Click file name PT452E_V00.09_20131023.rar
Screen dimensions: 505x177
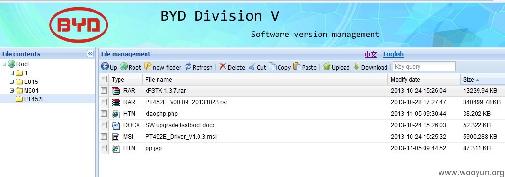pos(186,102)
